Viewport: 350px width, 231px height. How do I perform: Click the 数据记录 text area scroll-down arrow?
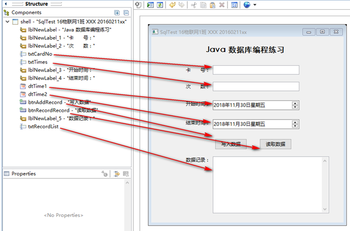(x=325, y=209)
